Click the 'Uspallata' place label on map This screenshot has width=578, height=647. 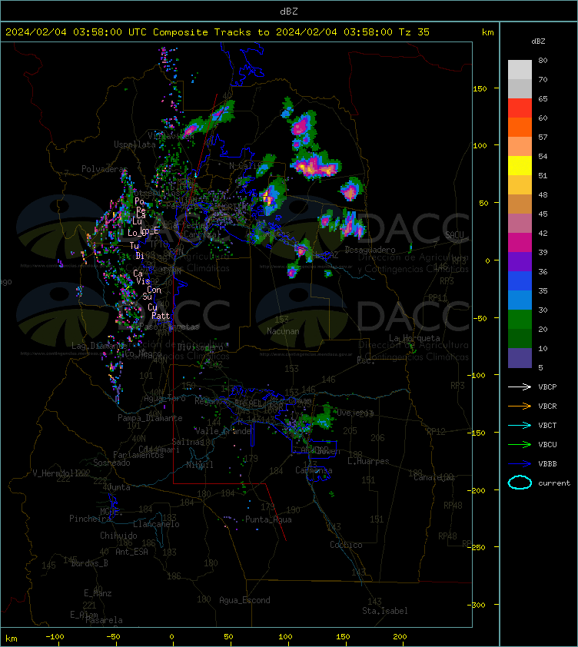coord(135,144)
